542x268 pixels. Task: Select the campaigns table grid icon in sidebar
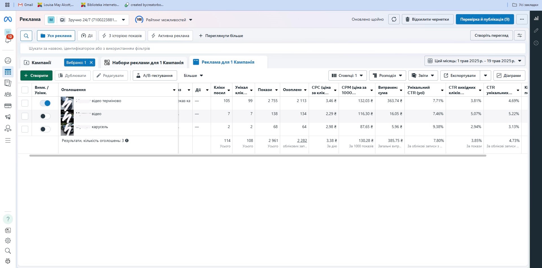click(x=8, y=72)
